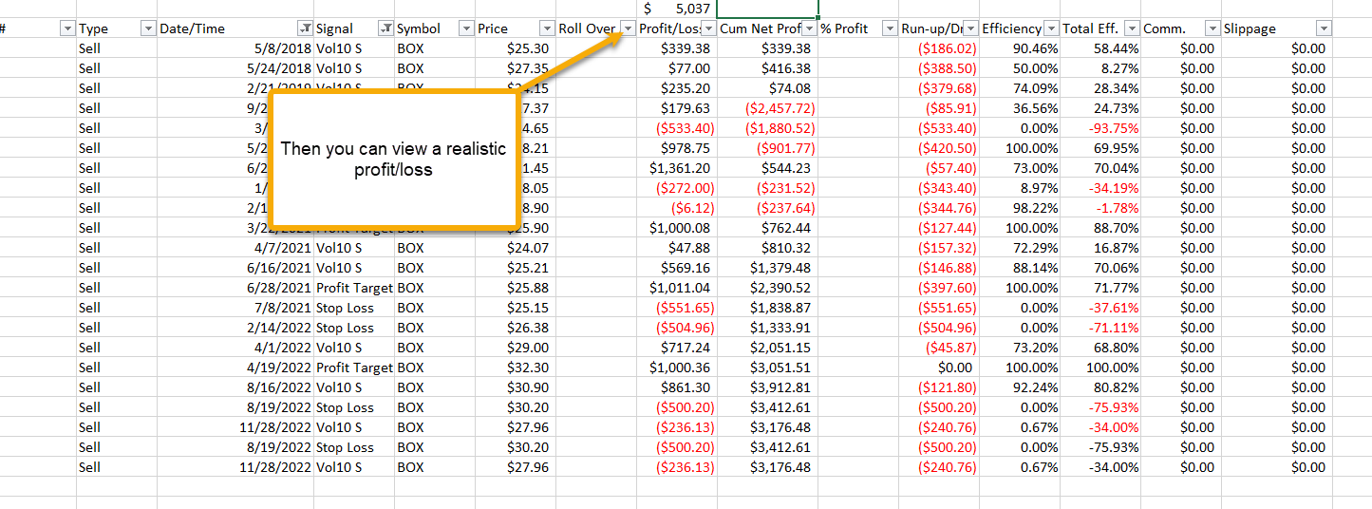This screenshot has height=509, width=1372.
Task: Select the 6/16/2021 date cell
Action: point(235,268)
